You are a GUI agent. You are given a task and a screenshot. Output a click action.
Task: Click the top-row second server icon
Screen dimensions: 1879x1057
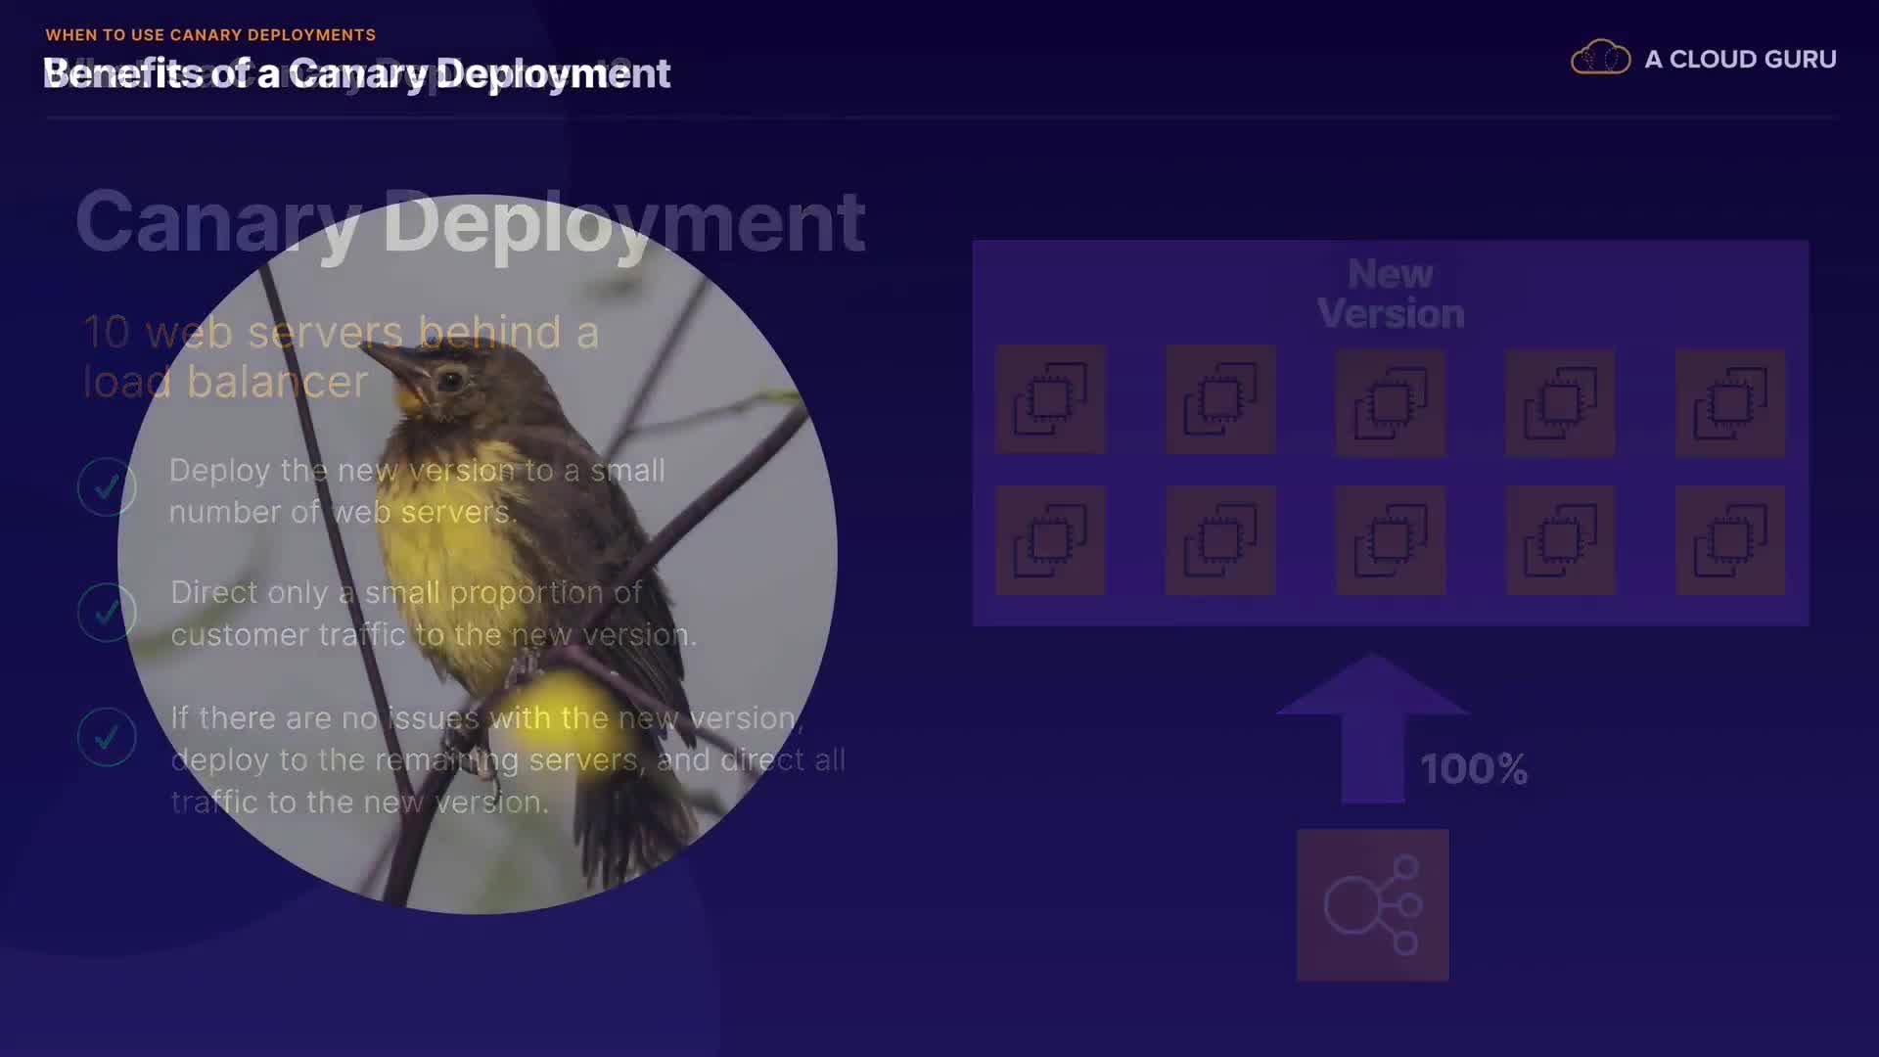coord(1220,399)
